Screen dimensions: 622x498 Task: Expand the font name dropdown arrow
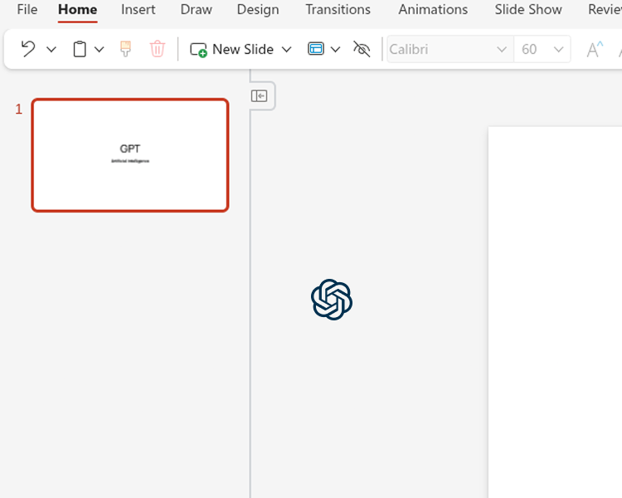tap(502, 49)
